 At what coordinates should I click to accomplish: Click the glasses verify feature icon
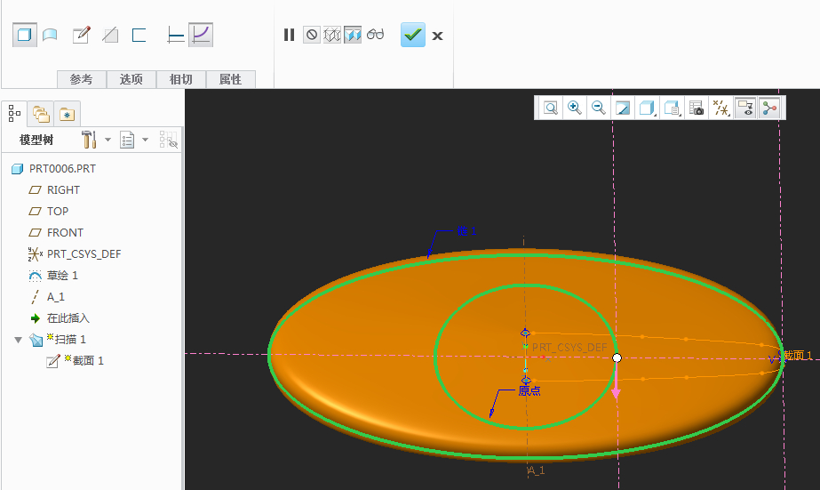pos(376,35)
